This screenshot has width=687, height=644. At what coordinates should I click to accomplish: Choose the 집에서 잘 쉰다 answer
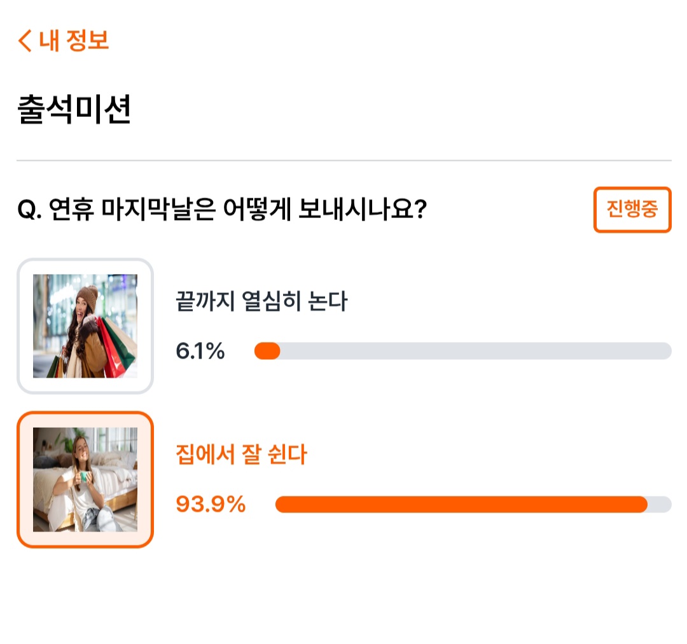point(242,454)
